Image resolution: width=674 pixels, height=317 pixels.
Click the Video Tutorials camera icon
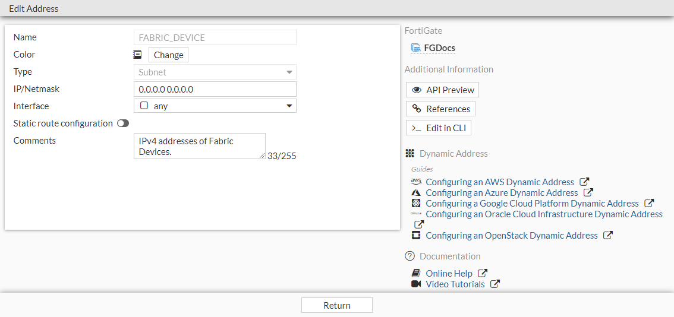(x=416, y=284)
